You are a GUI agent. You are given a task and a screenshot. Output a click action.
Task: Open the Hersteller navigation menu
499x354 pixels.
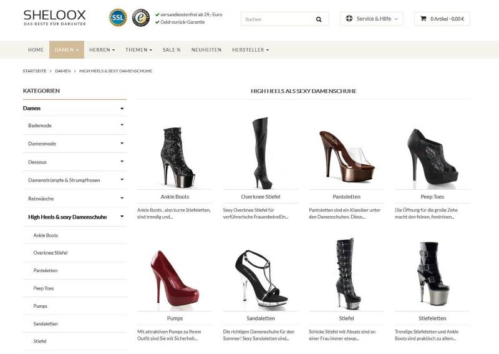pyautogui.click(x=250, y=50)
